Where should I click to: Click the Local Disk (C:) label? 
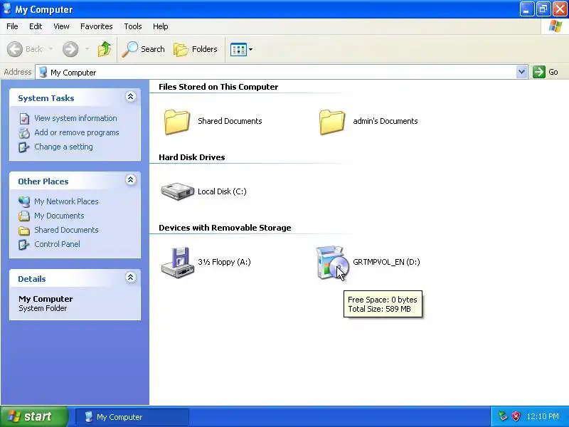coord(222,191)
